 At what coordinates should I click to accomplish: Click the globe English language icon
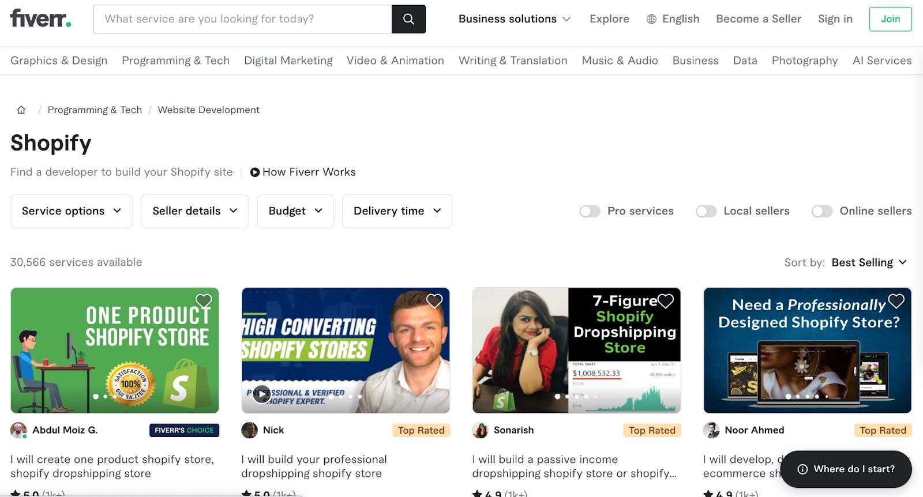coord(651,19)
